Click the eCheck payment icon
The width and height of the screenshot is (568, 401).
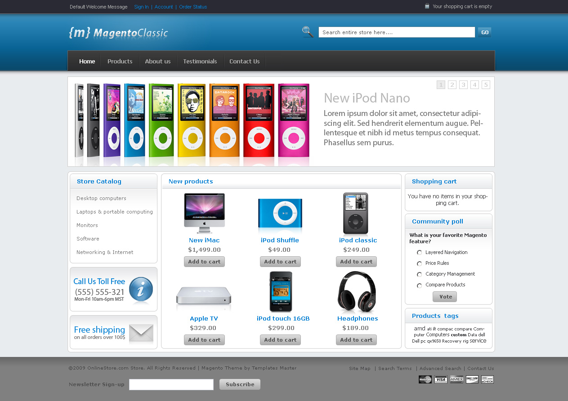click(x=487, y=379)
